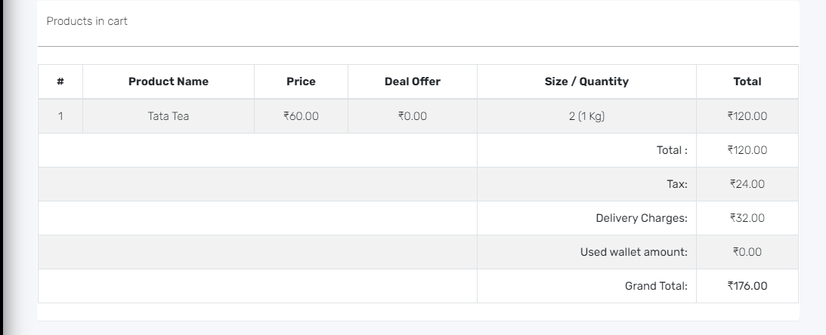Click the Tata Tea row total ₹120.00
The width and height of the screenshot is (826, 335).
(747, 116)
